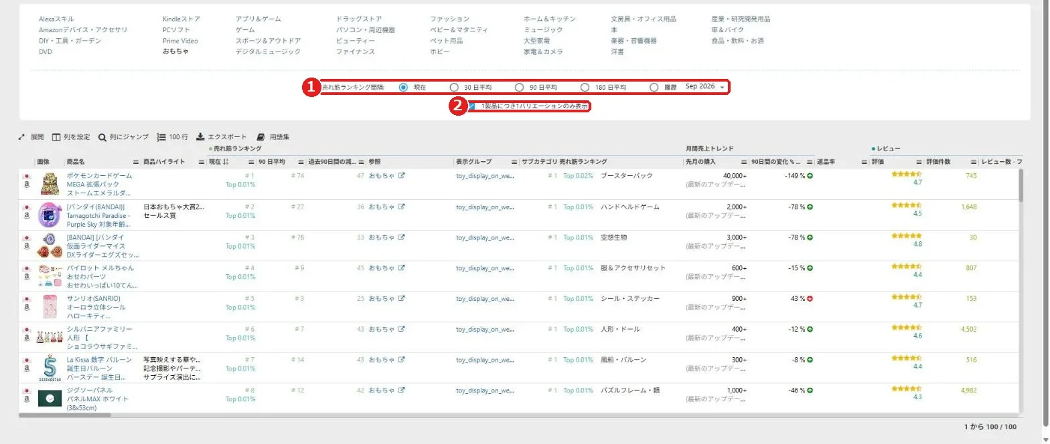Click external link icon in 仮面ライダーマイス row
1050x444 pixels.
coord(402,237)
